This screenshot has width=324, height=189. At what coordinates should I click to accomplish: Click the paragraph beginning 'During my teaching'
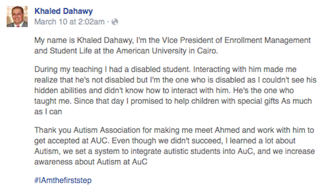click(175, 90)
